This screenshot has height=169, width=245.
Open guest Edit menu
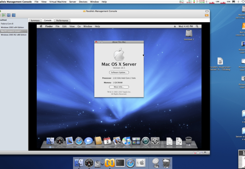(x=64, y=26)
